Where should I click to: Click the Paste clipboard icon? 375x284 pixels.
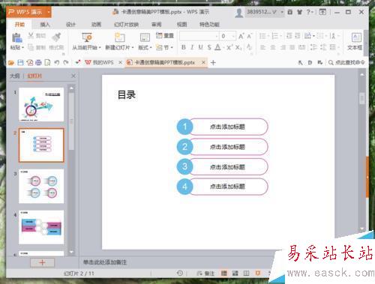click(16, 37)
